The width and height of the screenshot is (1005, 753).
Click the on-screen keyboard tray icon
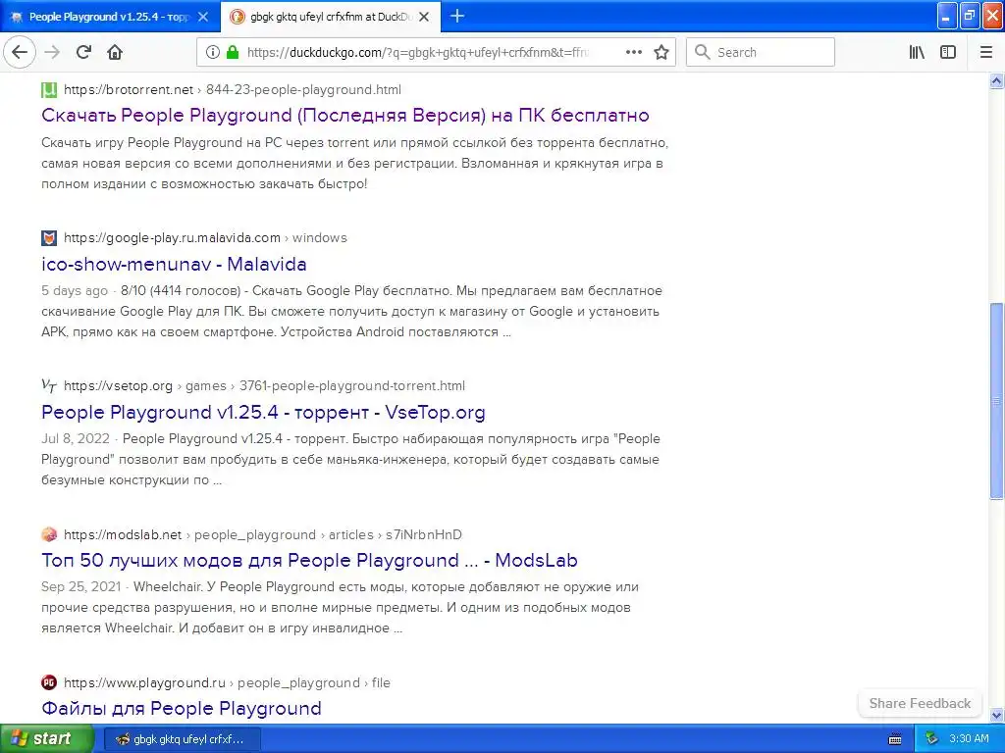coord(895,739)
